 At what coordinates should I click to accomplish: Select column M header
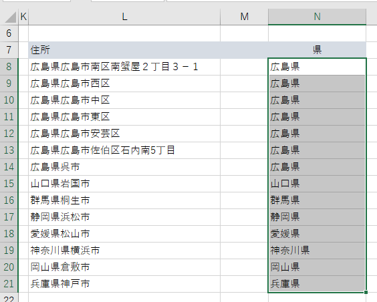pos(244,17)
